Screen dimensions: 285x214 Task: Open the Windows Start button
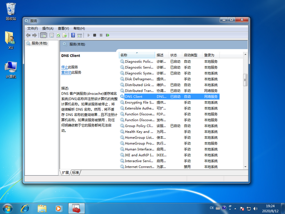point(8,208)
